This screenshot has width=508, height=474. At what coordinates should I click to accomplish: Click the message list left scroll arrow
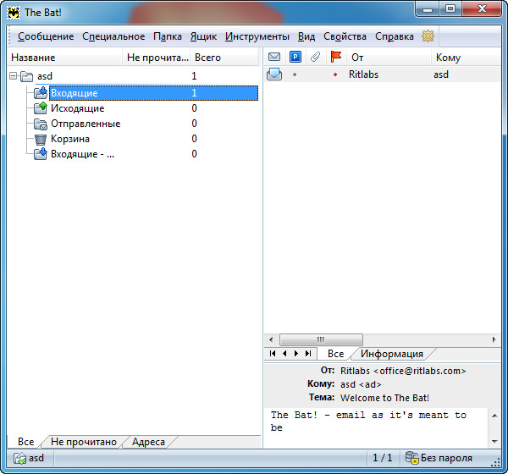271,339
